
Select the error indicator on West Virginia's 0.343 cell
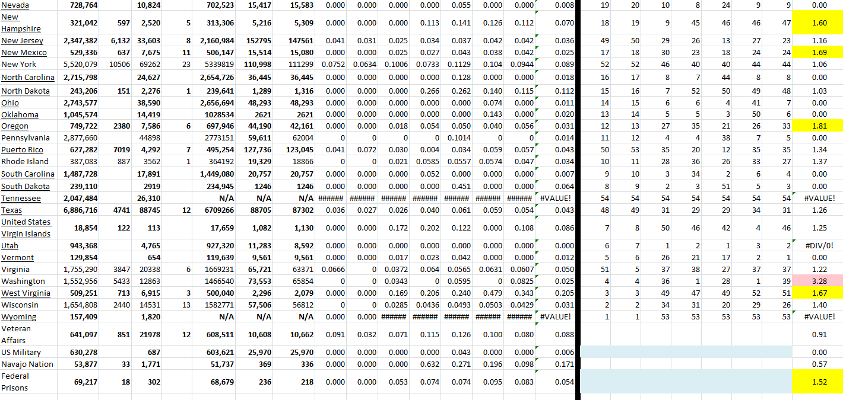[537, 289]
